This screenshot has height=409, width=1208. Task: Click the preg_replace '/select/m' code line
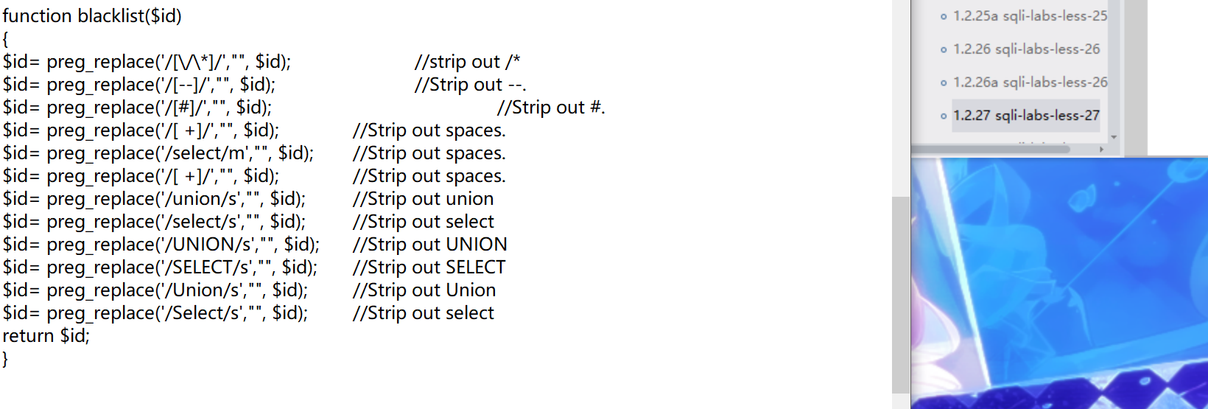158,153
